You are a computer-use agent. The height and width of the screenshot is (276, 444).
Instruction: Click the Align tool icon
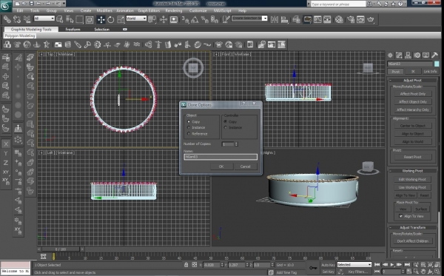(284, 19)
